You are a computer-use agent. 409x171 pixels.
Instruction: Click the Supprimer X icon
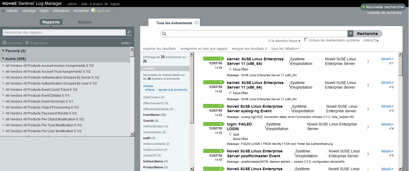27,43
